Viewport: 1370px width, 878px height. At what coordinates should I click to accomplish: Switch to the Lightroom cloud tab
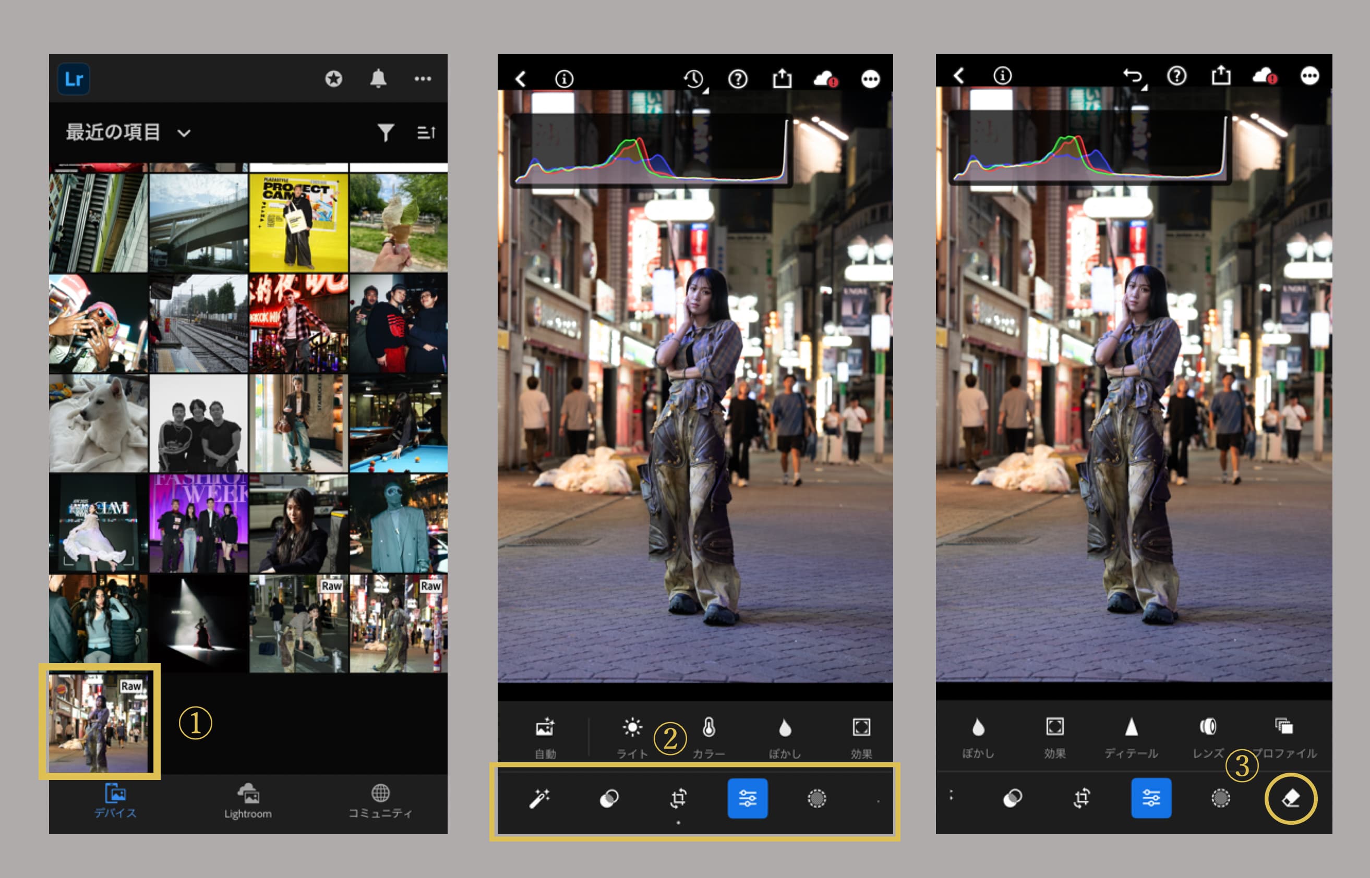[247, 801]
